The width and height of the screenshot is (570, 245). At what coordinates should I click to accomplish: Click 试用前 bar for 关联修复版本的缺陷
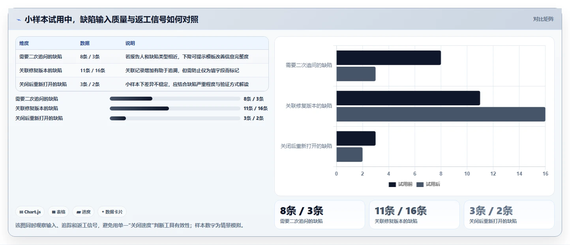pyautogui.click(x=408, y=98)
